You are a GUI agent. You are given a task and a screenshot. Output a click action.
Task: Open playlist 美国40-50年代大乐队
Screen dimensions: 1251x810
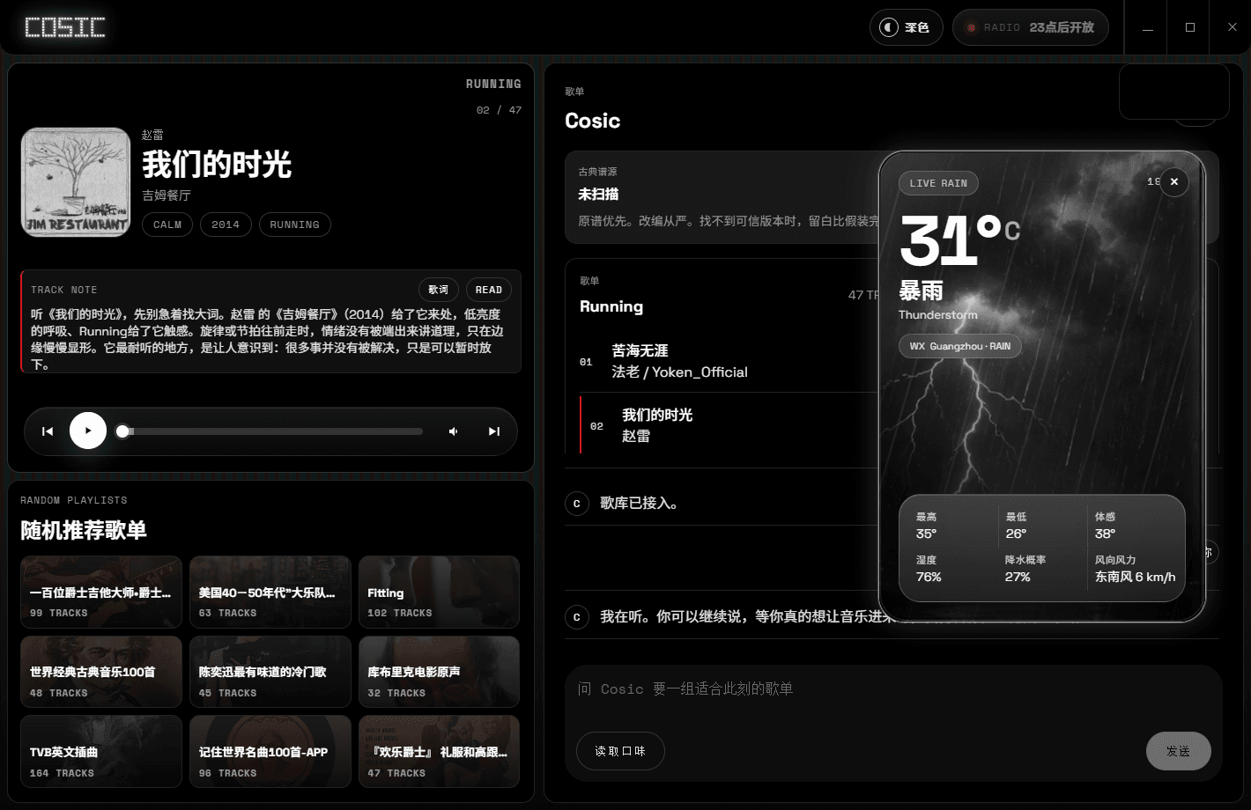[x=270, y=592]
